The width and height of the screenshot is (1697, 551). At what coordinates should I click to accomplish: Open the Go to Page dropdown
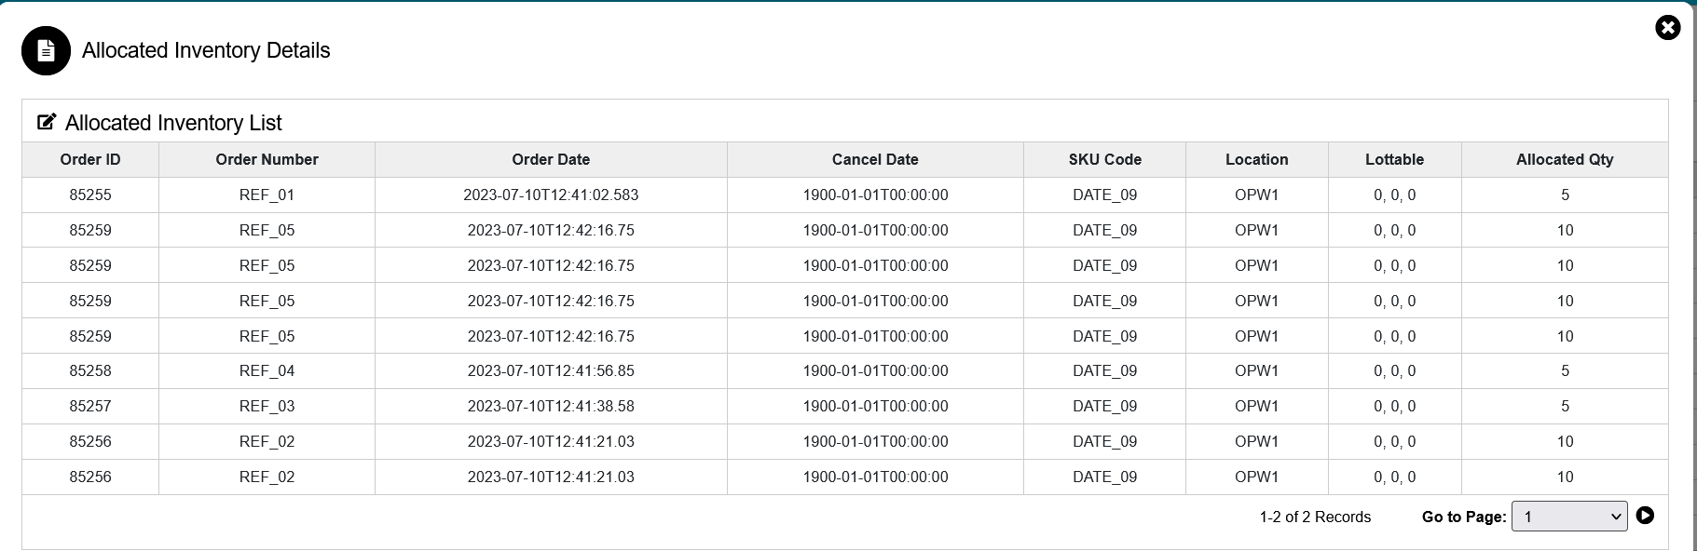(x=1569, y=517)
